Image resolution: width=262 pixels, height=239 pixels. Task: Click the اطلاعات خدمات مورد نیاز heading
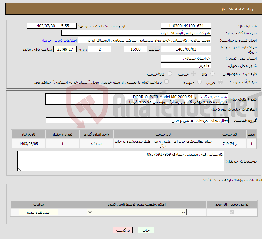point(233,109)
